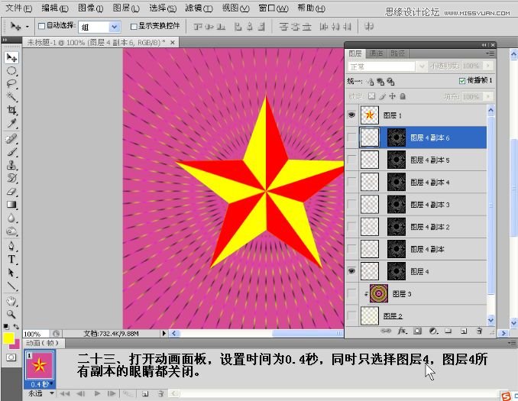518x401 pixels.
Task: Select the Dodge tool
Action: (11, 231)
